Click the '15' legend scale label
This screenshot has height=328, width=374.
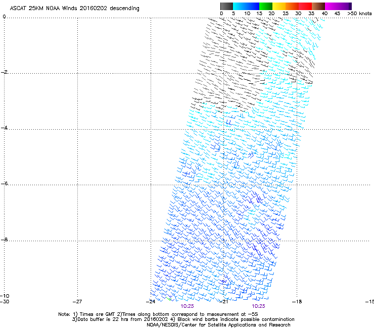tap(259, 14)
